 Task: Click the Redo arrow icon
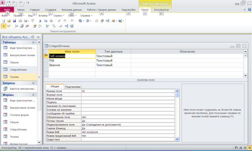click(72, 21)
